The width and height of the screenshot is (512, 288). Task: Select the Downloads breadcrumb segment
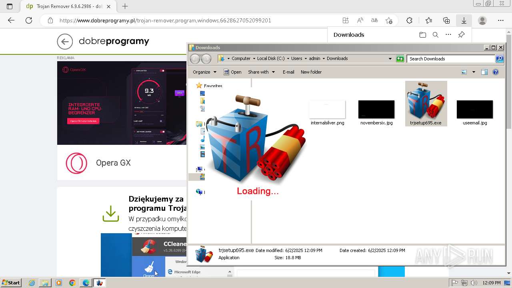(337, 58)
